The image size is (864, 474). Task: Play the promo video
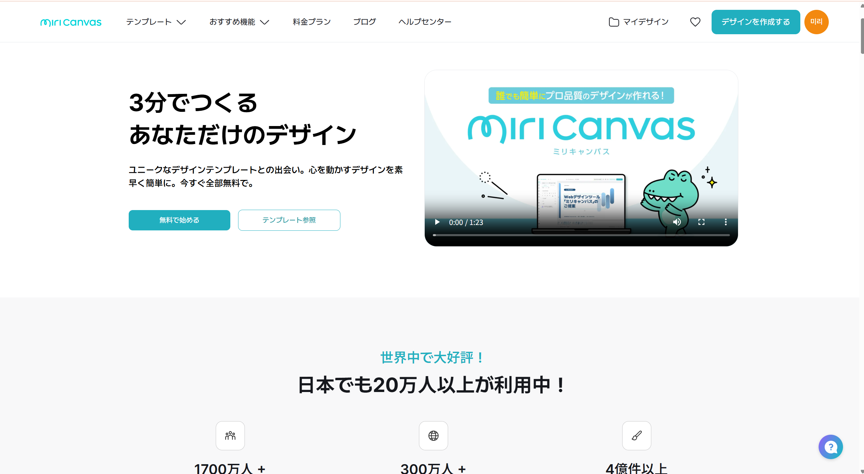(x=437, y=222)
